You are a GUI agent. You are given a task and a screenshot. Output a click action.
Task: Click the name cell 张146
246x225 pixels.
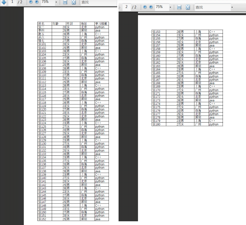(x=45, y=199)
